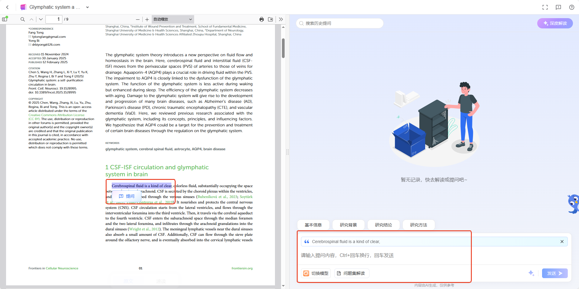
Task: Click the 深度解读 button
Action: point(555,23)
